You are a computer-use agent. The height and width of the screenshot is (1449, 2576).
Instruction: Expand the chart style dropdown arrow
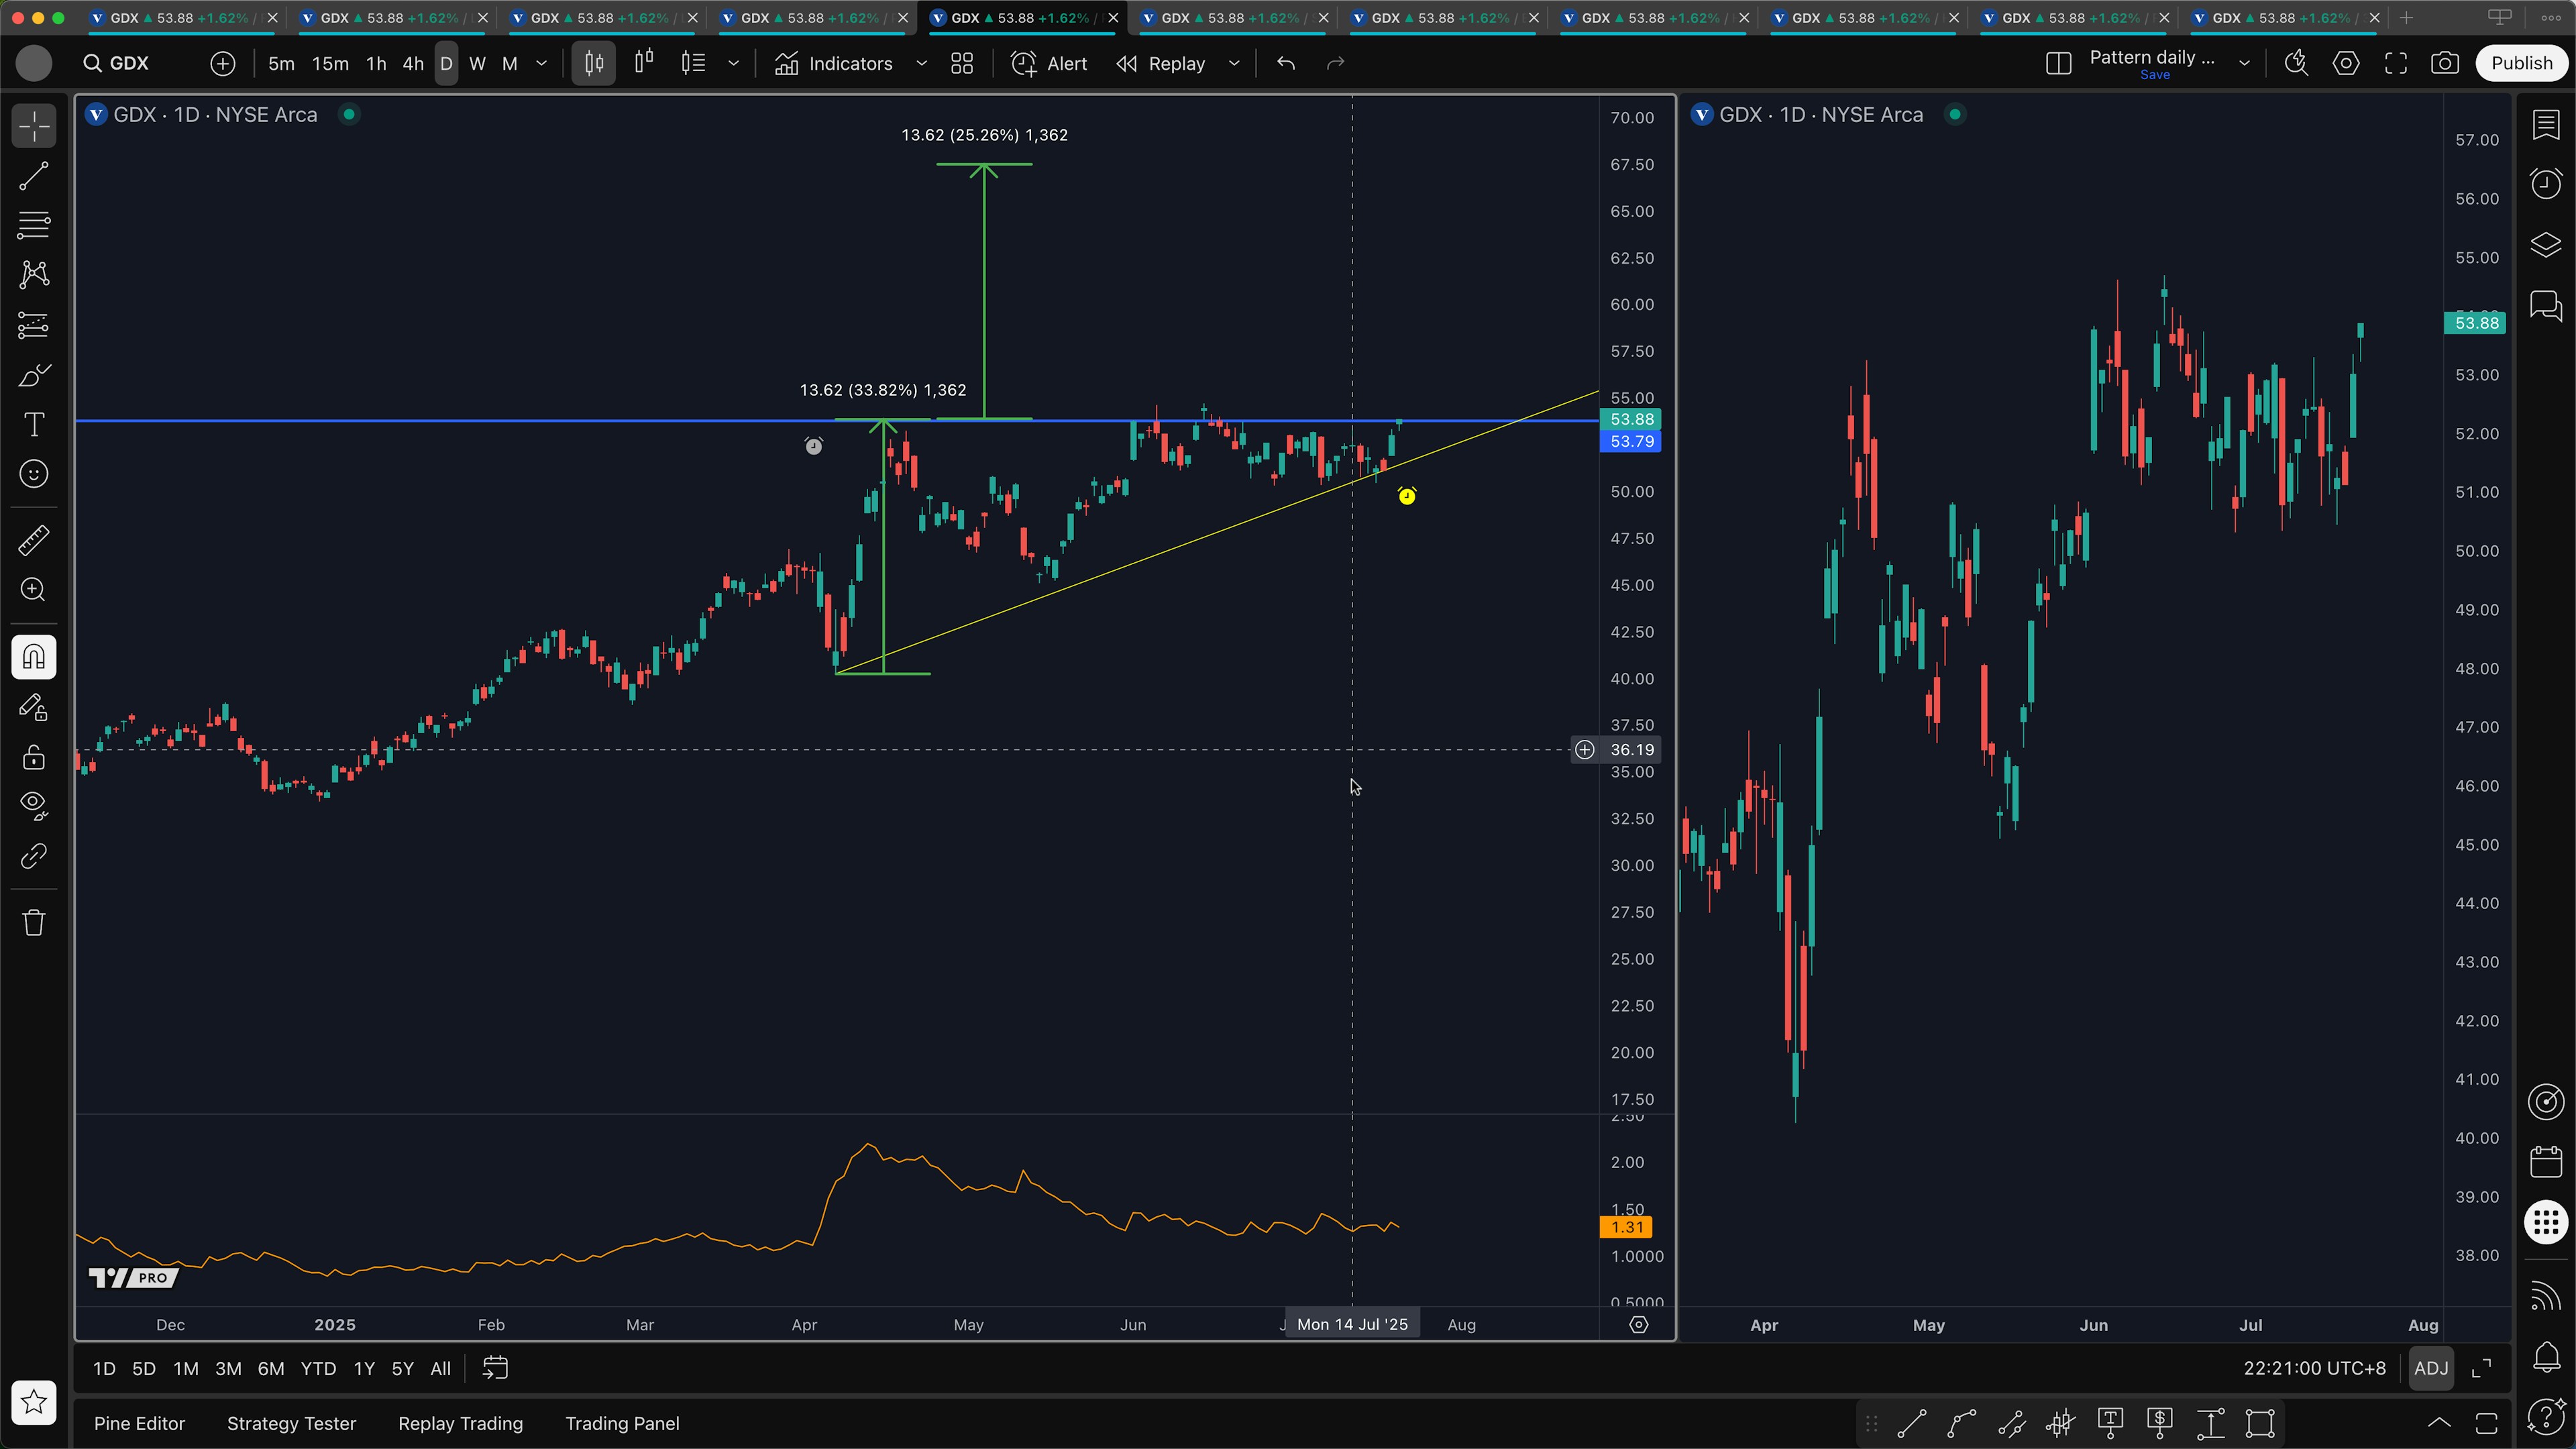(x=733, y=63)
